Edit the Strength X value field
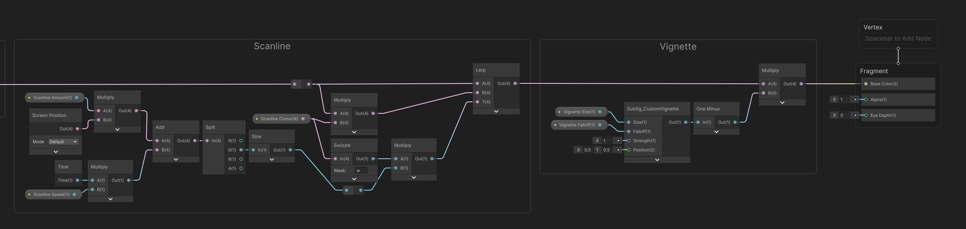This screenshot has width=966, height=229. [607, 141]
